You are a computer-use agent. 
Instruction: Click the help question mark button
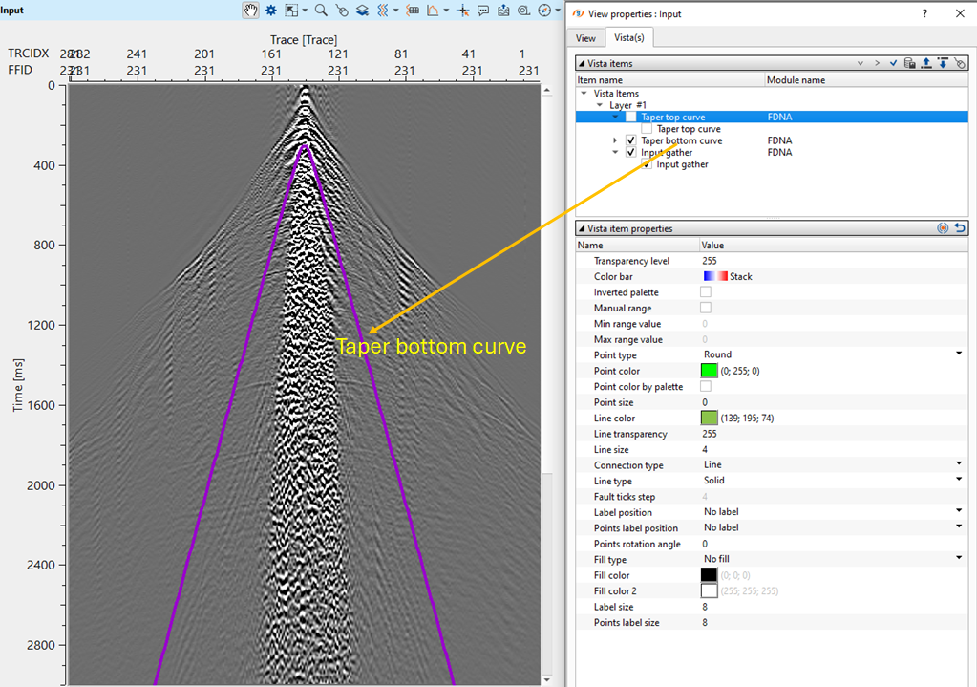(x=924, y=13)
